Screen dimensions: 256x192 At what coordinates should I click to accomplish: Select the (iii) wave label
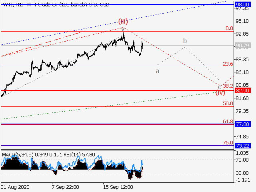point(123,21)
